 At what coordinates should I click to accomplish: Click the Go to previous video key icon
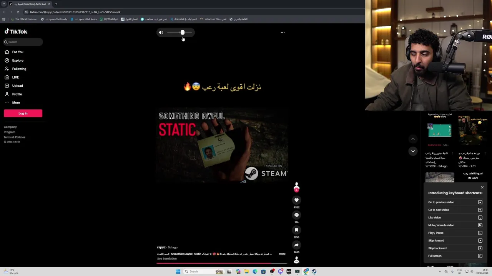(480, 202)
